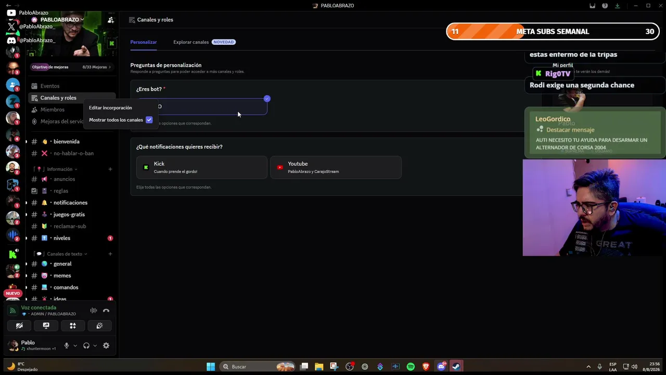Image resolution: width=666 pixels, height=375 pixels.
Task: Open the reclamar-sub channel
Action: pos(71,226)
